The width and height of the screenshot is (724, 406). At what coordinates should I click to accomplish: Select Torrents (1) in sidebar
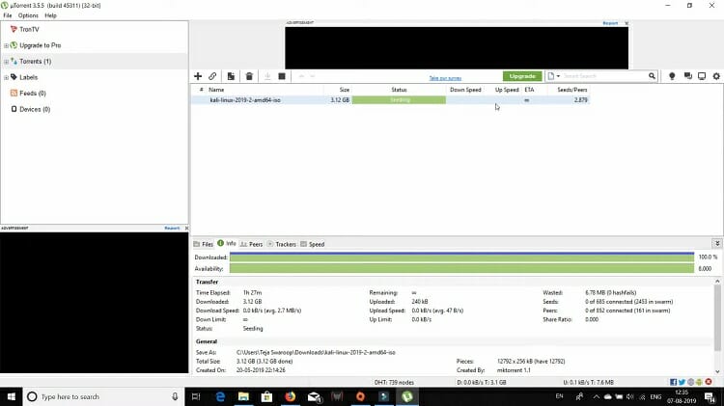click(x=36, y=62)
